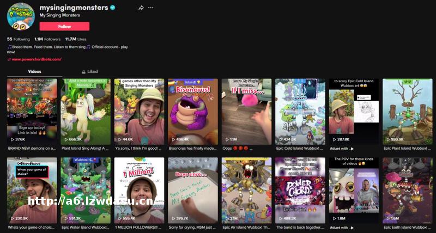The image size is (436, 233).
Task: Click the lock icon on Liked tab
Action: coord(83,71)
